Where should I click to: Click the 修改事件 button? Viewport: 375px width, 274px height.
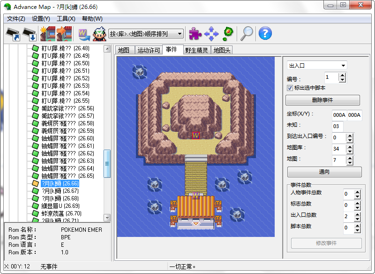326,243
